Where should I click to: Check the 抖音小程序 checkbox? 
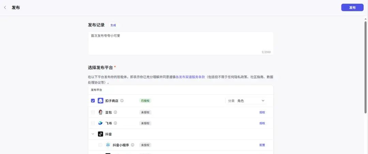coord(100,145)
